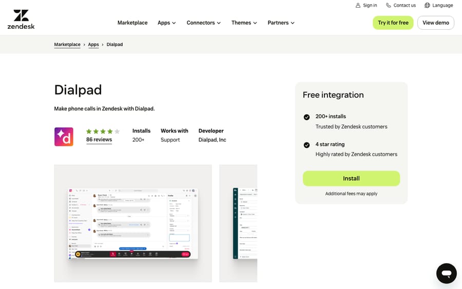The height and width of the screenshot is (289, 462).
Task: Click the Zendesk logo
Action: tap(21, 19)
